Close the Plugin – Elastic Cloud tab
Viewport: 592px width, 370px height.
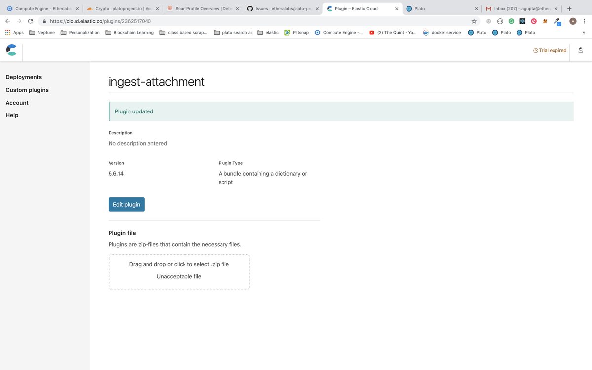(397, 9)
